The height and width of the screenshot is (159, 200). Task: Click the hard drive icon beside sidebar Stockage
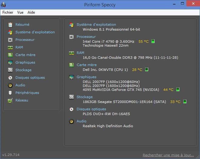pos(10,70)
